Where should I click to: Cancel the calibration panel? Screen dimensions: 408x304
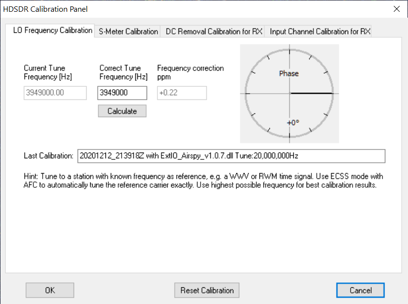360,290
